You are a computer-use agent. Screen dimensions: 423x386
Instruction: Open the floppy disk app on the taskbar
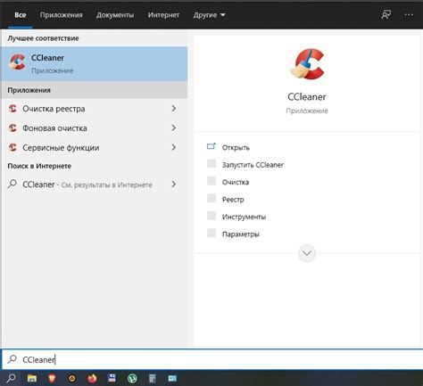(112, 378)
